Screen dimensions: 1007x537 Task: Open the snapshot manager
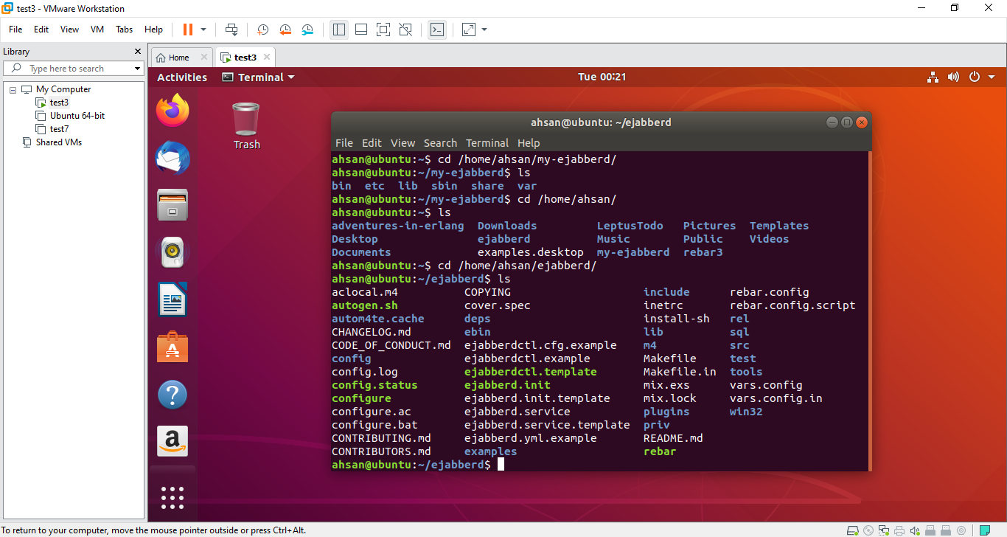[x=307, y=30]
